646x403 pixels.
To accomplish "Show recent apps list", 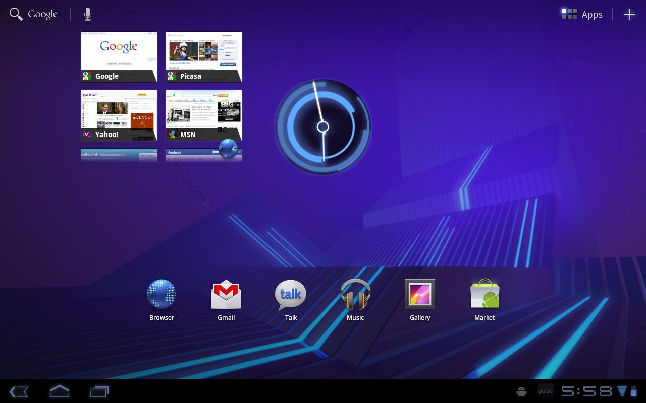I will 99,391.
